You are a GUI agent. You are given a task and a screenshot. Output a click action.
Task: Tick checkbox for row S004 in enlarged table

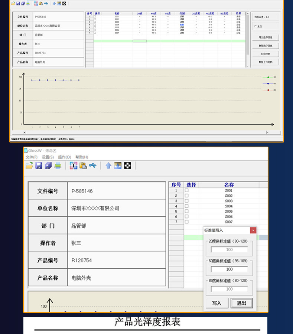(187, 206)
